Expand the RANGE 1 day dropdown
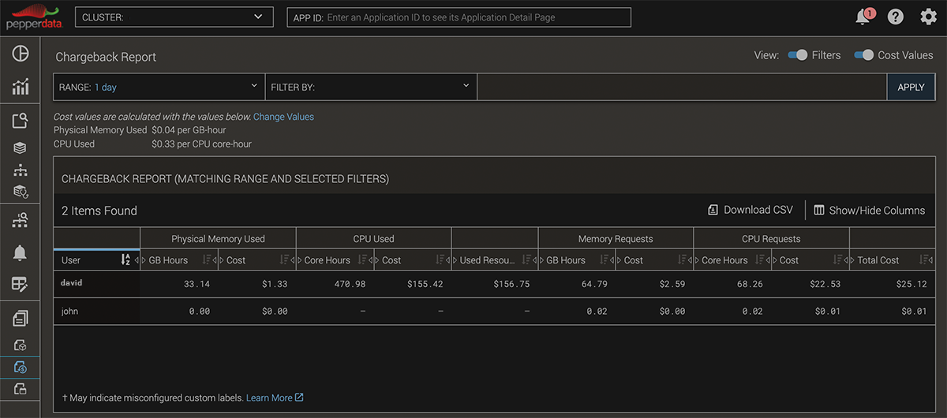The image size is (947, 418). coord(159,87)
